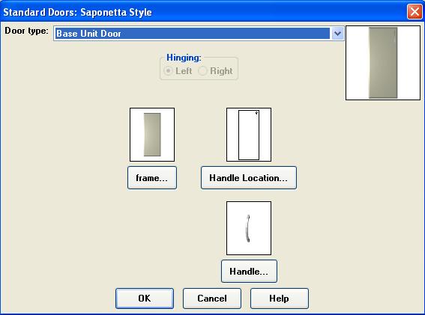Open the Help button
425x315 pixels.
(280, 299)
